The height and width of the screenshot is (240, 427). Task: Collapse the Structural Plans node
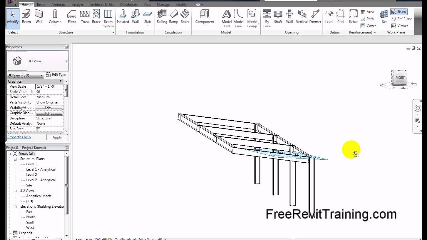pyautogui.click(x=15, y=159)
